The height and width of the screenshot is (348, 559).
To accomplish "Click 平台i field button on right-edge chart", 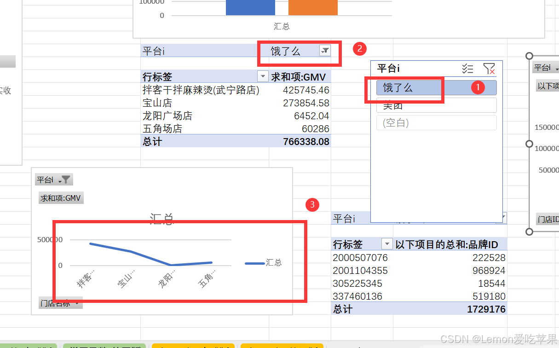I will pyautogui.click(x=546, y=68).
